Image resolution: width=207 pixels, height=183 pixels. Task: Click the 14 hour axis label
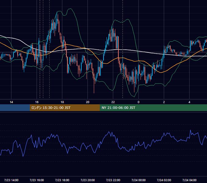pos(11,102)
